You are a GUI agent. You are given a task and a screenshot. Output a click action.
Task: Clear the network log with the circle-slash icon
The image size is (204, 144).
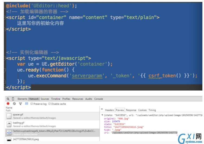coord(14,103)
